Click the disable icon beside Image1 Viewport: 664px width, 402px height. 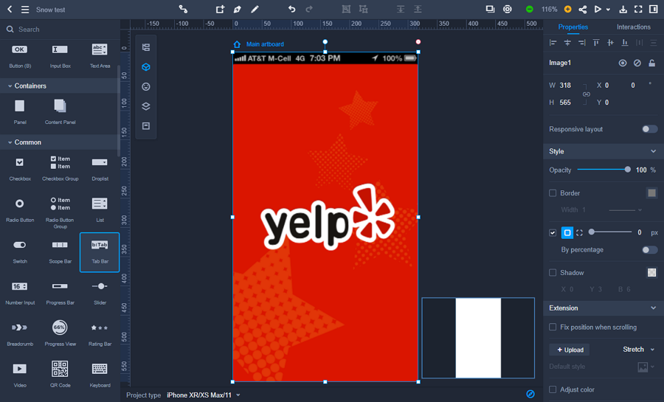tap(637, 63)
